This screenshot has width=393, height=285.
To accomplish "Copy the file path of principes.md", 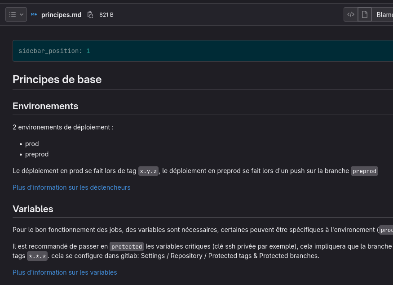I will pyautogui.click(x=90, y=15).
